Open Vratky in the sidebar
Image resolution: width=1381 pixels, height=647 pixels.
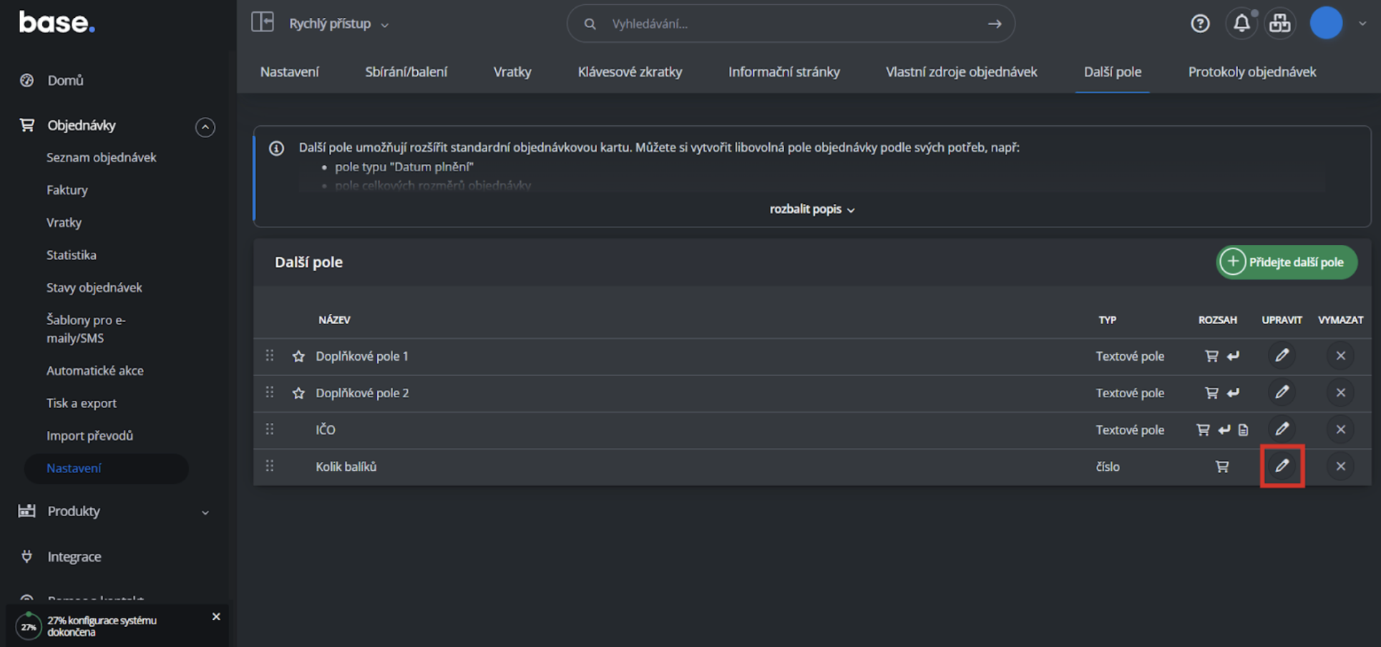tap(64, 223)
